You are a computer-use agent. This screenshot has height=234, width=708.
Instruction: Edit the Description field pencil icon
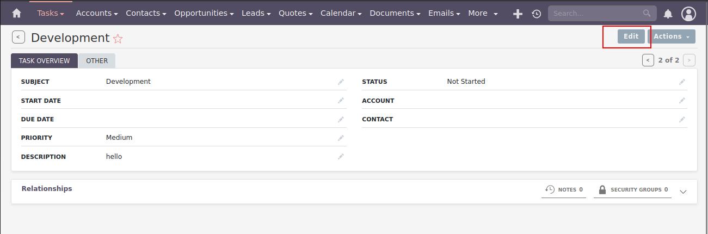pyautogui.click(x=341, y=157)
